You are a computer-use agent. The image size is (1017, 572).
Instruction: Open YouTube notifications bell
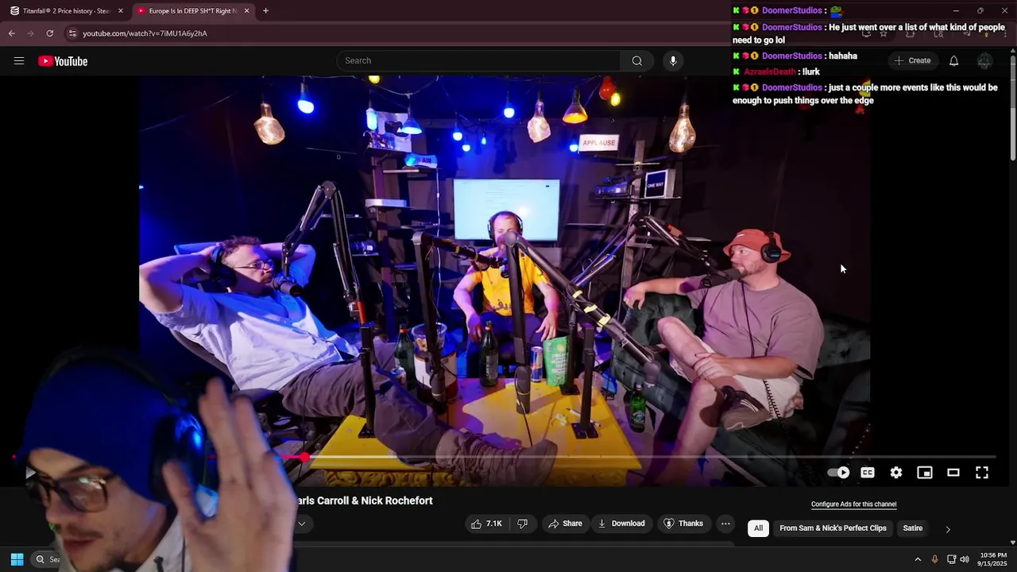click(x=953, y=61)
